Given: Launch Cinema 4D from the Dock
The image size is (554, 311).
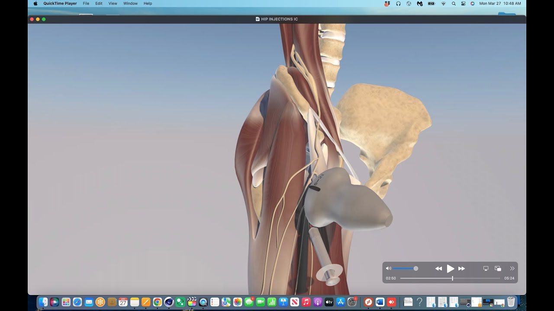Looking at the screenshot, I should point(169,302).
